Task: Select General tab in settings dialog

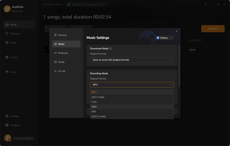Action: (x=66, y=35)
